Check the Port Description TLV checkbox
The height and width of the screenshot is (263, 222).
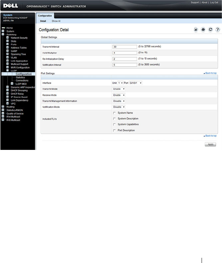tap(114, 130)
